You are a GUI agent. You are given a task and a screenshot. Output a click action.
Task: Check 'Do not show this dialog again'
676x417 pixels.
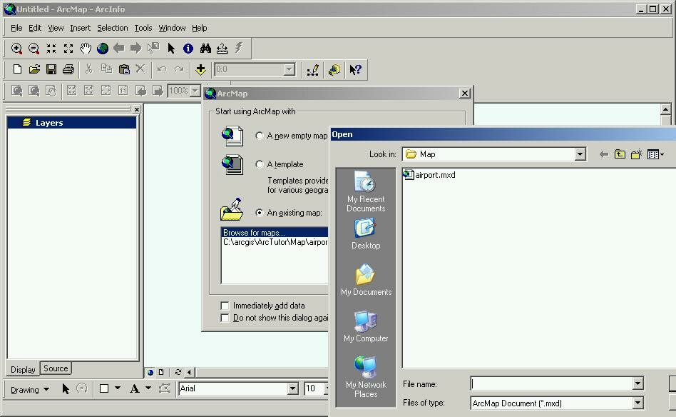225,318
